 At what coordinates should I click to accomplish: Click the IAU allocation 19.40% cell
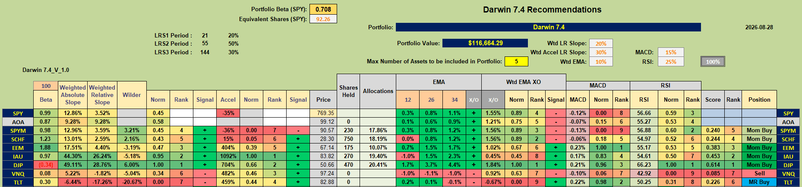(x=378, y=156)
